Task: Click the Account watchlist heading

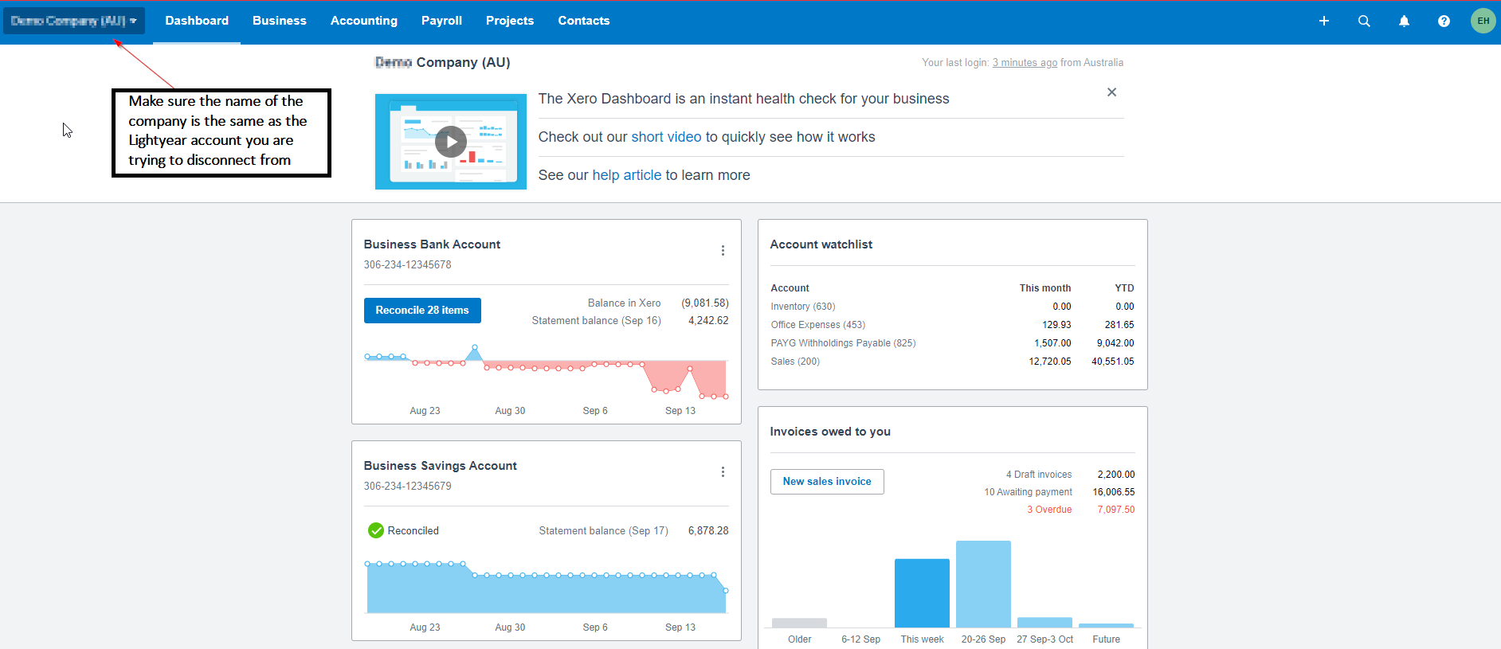Action: [x=821, y=244]
